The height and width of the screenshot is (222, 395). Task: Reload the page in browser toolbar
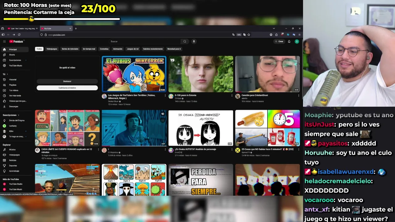coord(19,35)
